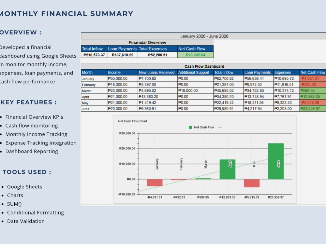
Task: Select the Conditional Formatting bullet
Action: [35, 213]
